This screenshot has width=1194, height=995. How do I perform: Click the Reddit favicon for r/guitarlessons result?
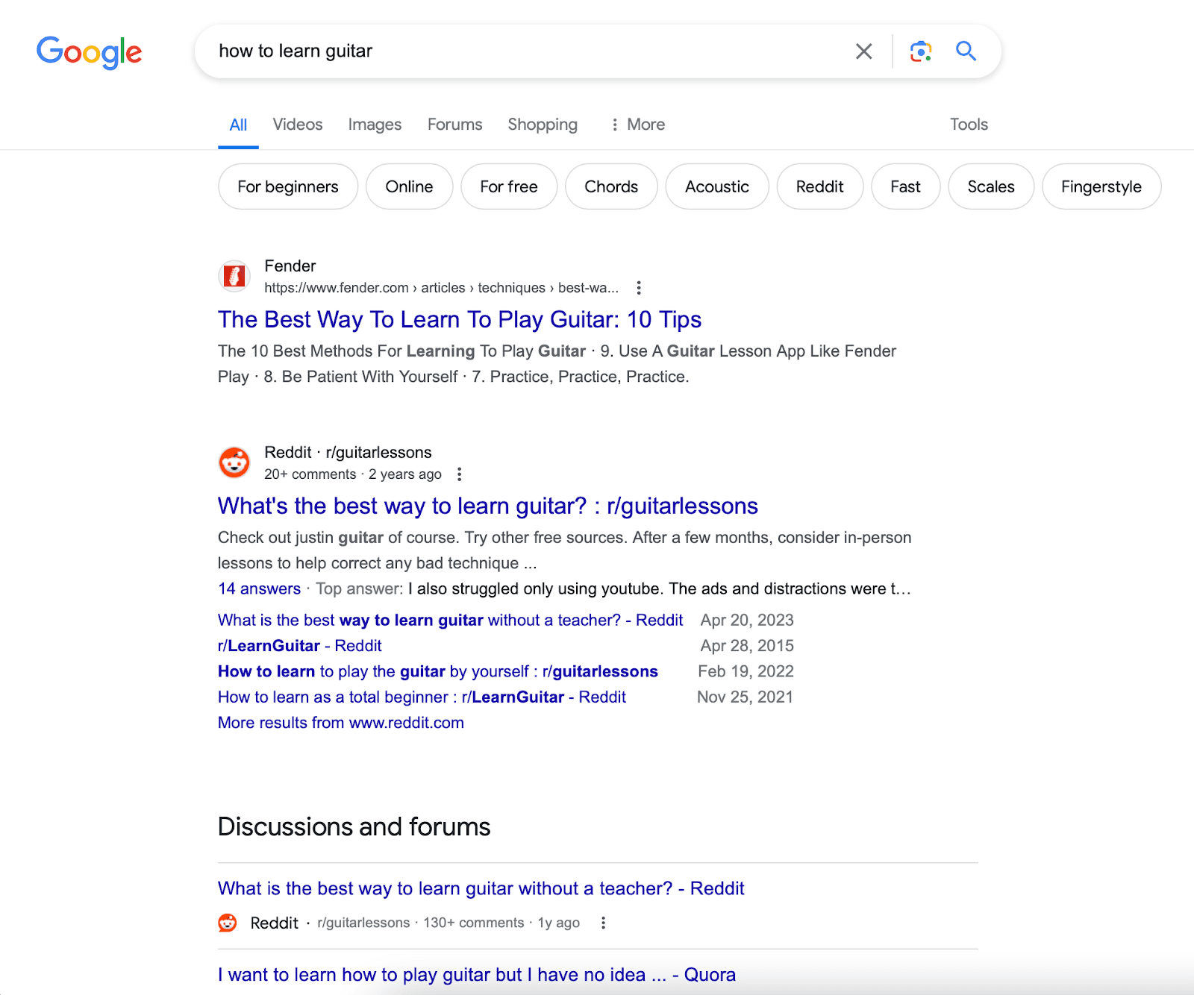click(x=234, y=462)
